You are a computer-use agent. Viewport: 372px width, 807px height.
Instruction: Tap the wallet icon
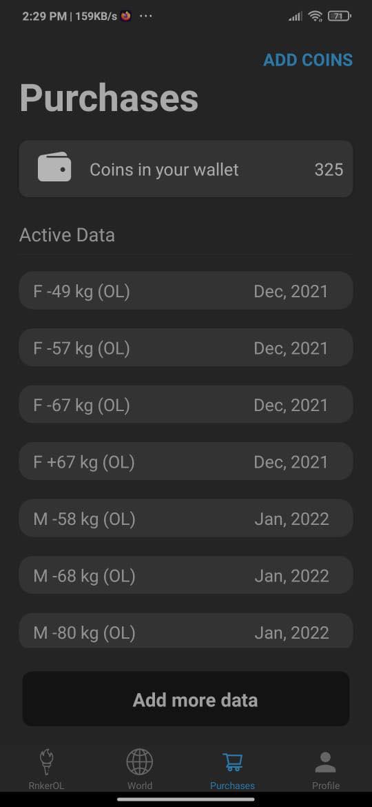tap(54, 167)
